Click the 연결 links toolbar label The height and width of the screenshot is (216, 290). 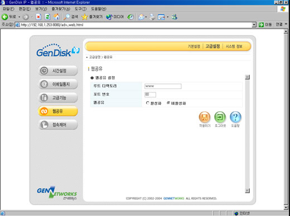click(x=279, y=24)
